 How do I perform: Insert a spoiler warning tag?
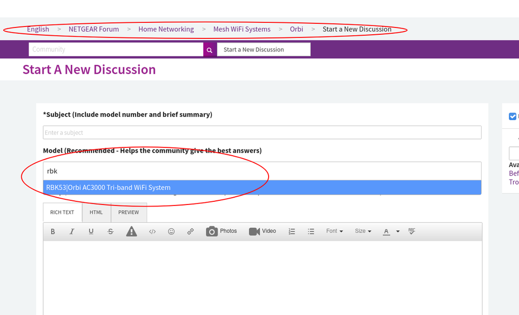131,231
